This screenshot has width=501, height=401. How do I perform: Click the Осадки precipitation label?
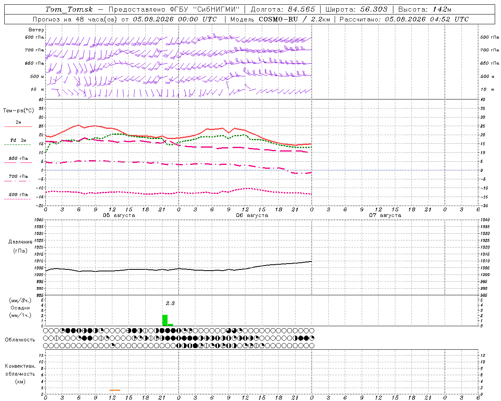coord(20,308)
